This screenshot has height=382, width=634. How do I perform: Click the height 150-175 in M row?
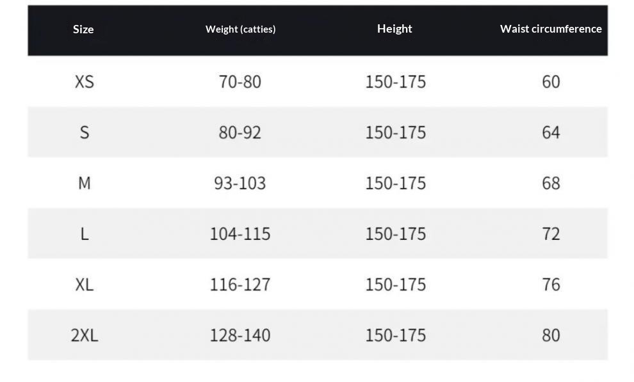pos(395,183)
